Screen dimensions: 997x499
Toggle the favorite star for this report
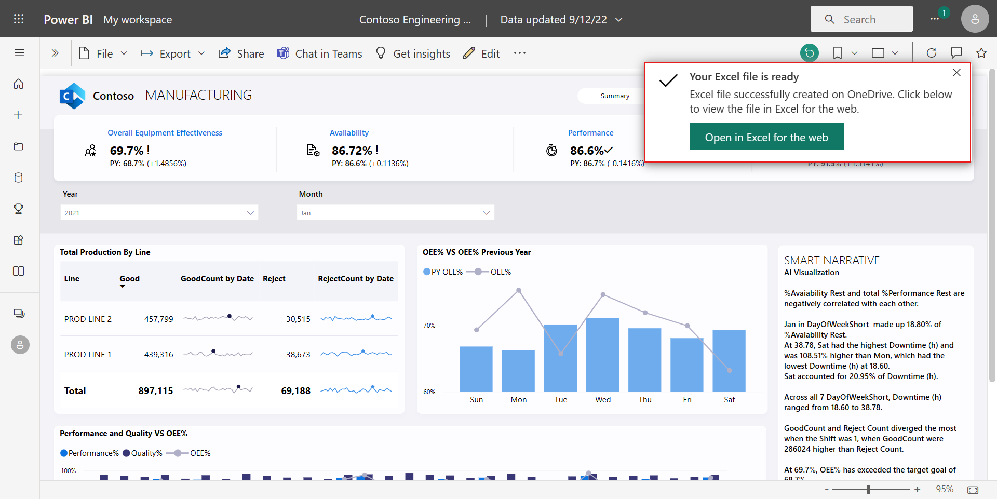tap(981, 52)
